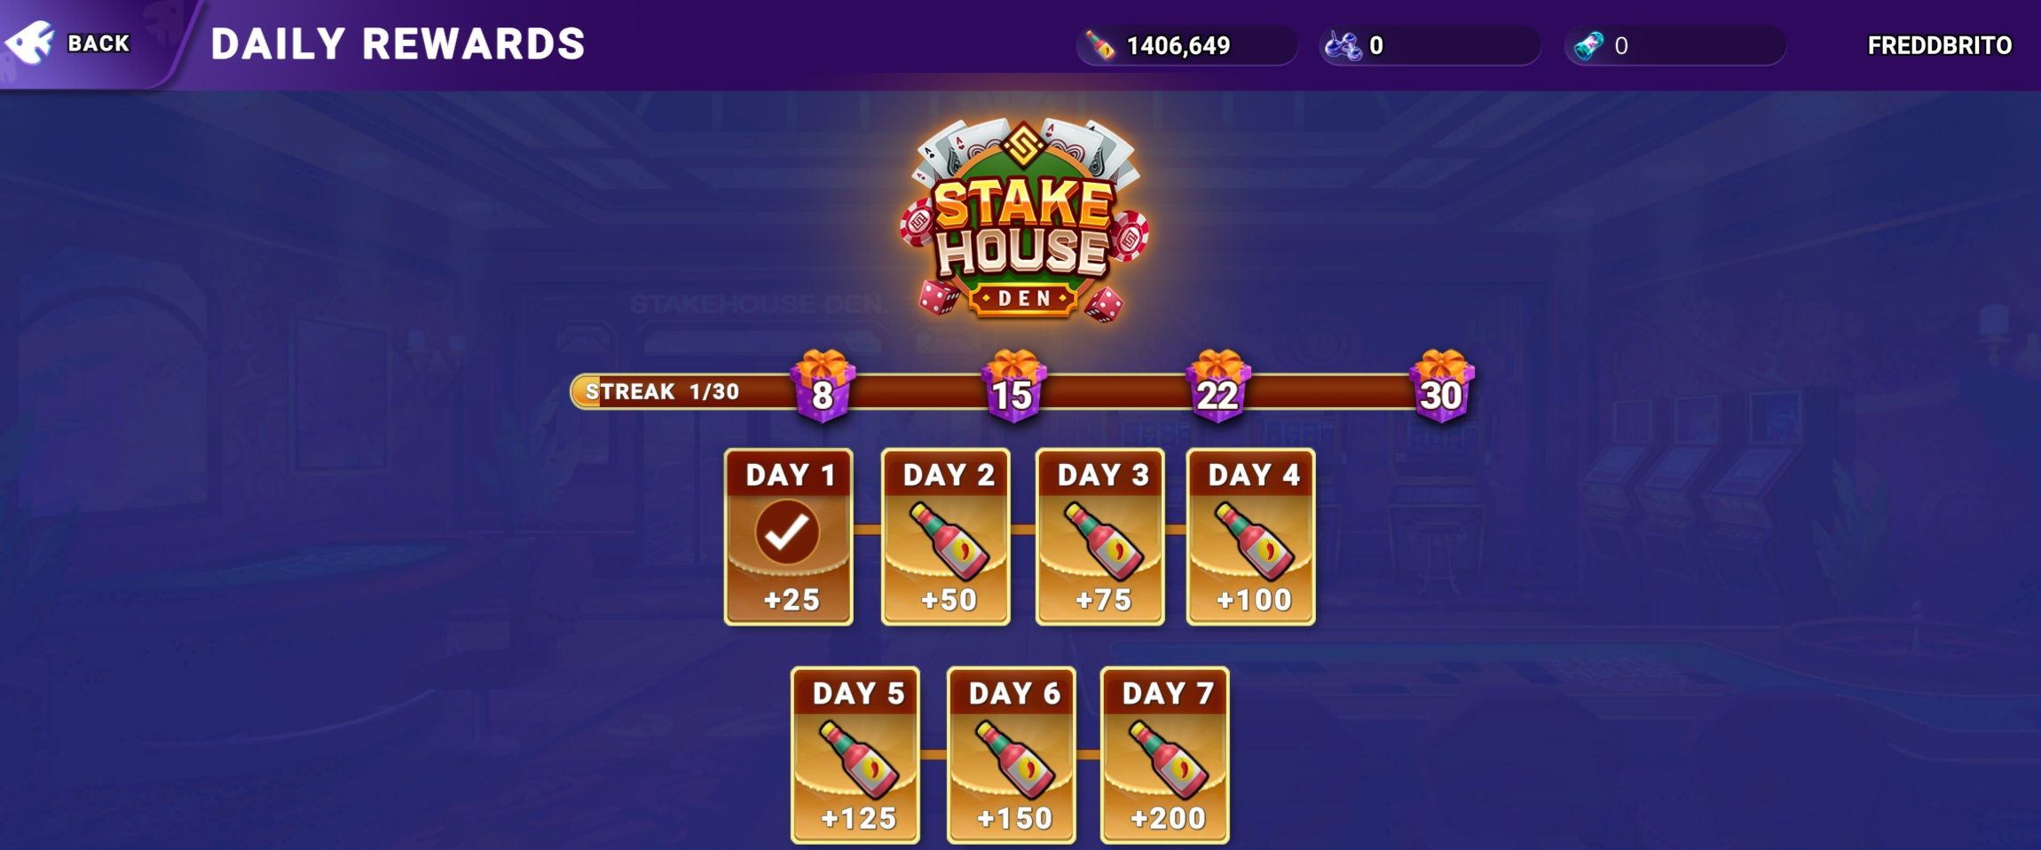Screen dimensions: 2041x850
Task: Click the Day 1 claimed checkmark
Action: pos(787,532)
